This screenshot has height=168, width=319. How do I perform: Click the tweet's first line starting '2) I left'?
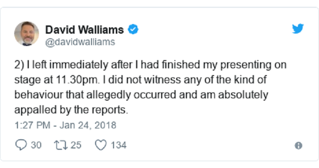click(x=150, y=65)
